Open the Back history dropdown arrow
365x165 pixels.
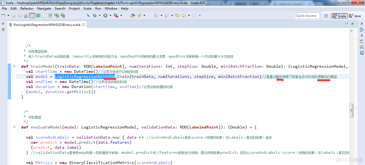tap(189, 16)
